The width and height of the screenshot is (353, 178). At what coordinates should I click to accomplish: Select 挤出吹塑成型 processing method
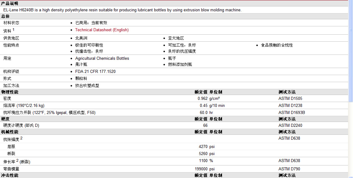pyautogui.click(x=87, y=85)
